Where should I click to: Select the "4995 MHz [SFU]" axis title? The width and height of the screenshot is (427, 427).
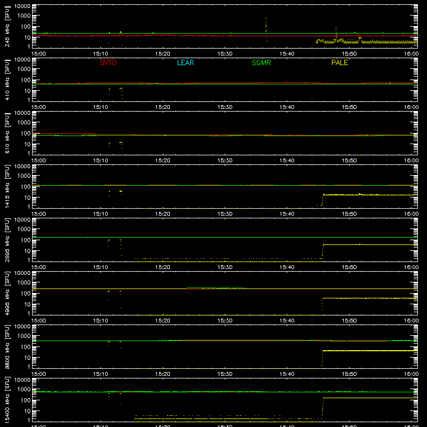7,294
